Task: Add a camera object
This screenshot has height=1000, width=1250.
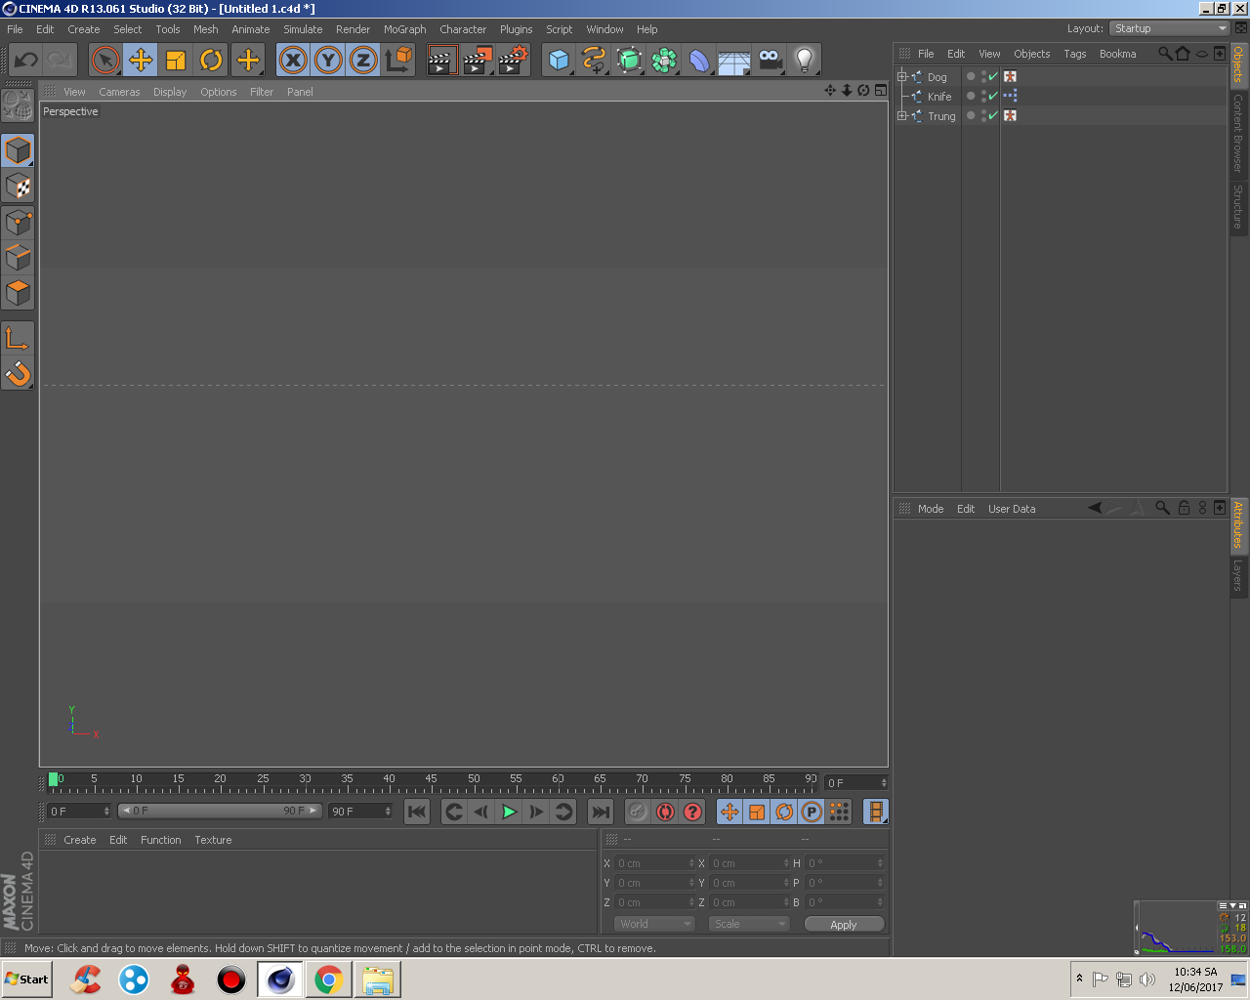Action: 770,60
